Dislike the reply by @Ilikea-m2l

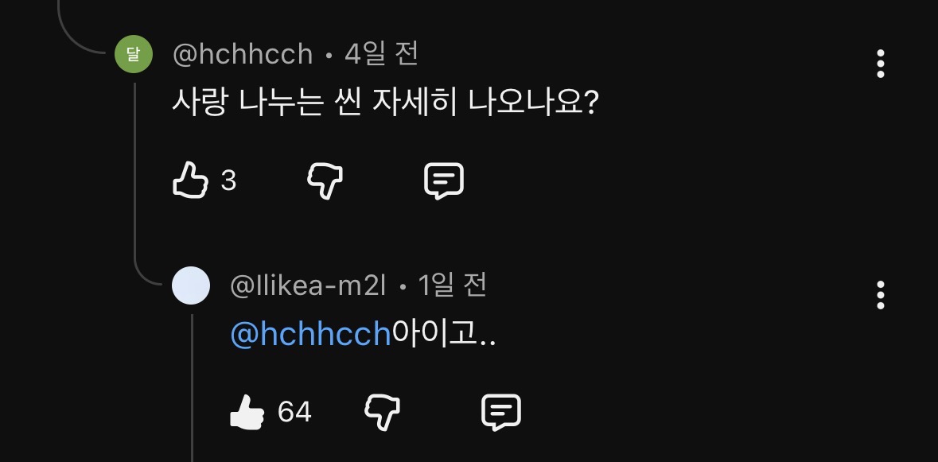pos(382,412)
